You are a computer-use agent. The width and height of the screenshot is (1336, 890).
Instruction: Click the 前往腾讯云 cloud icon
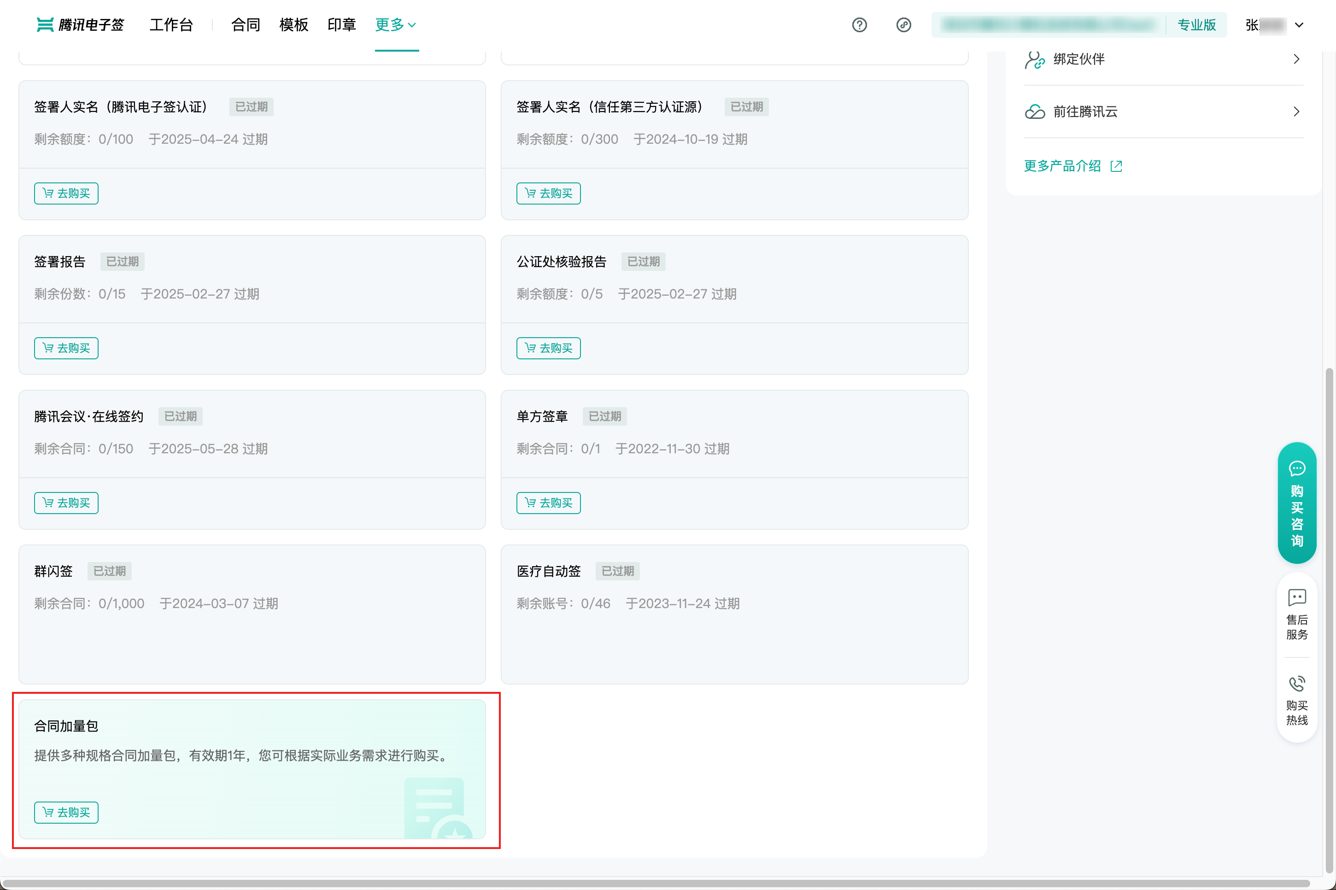1035,111
